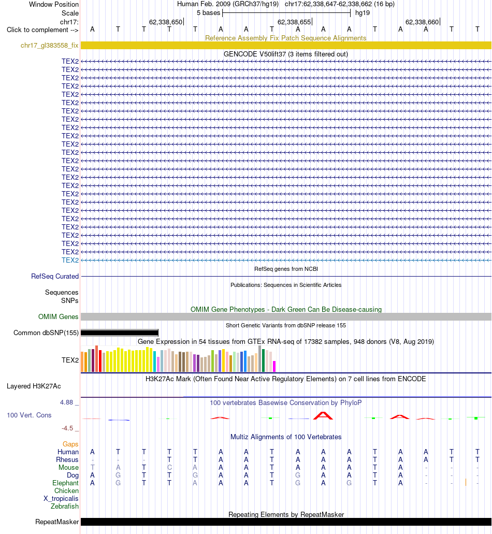Click the C base in the Mouse row
Image resolution: width=492 pixels, height=534 pixels.
169,468
